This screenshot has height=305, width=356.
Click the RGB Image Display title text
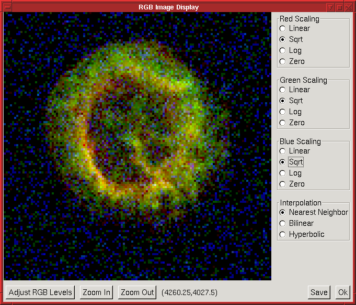(x=169, y=7)
